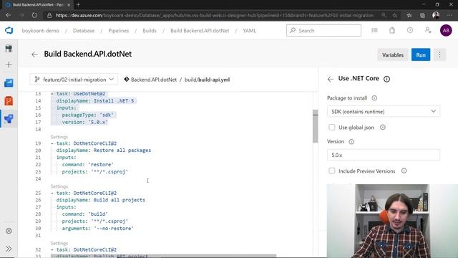This screenshot has width=458, height=258.
Task: Show info for Use global json
Action: tap(383, 128)
